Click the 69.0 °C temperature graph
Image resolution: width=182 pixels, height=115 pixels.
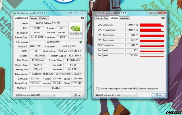click(152, 35)
